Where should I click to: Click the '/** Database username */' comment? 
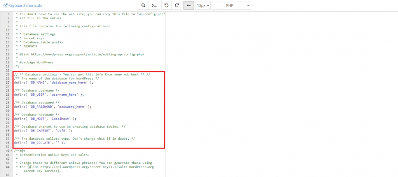pyautogui.click(x=37, y=90)
